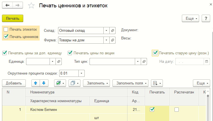Screen dimensions: 213x121
Task: Open the Заполнить menu
Action: pos(98,83)
